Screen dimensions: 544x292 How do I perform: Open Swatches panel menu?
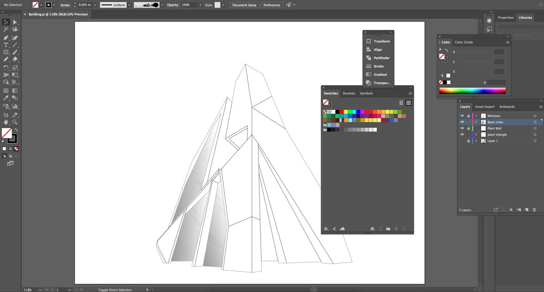pos(410,94)
